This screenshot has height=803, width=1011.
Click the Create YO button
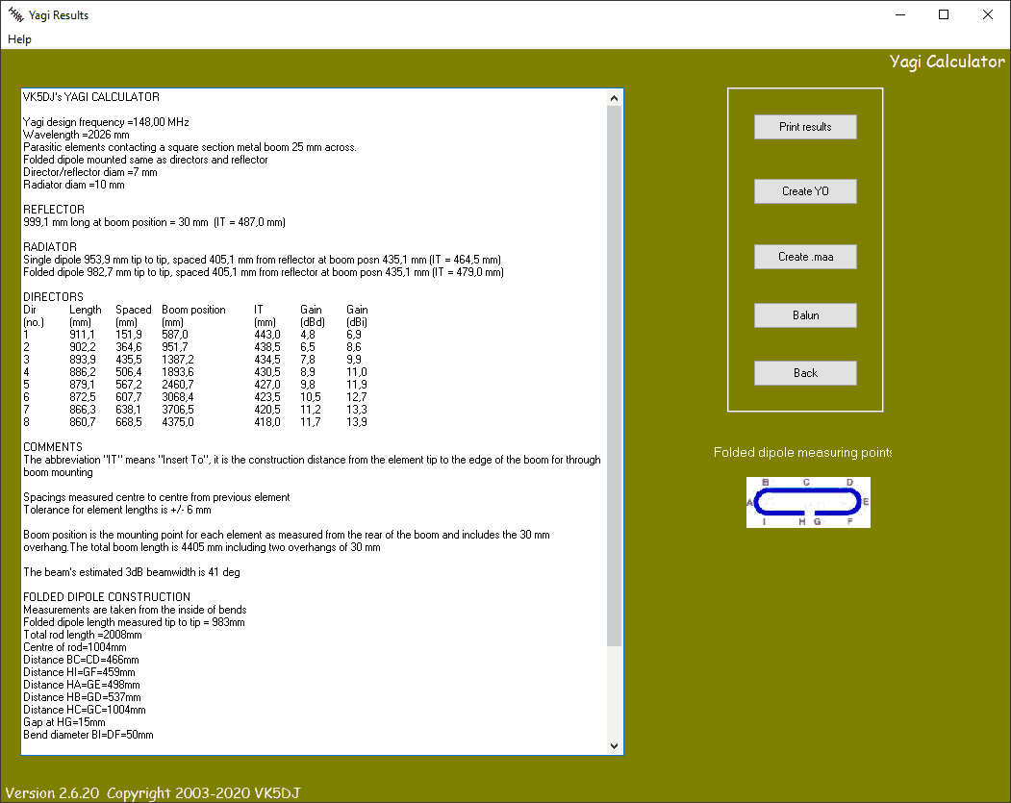pos(805,190)
